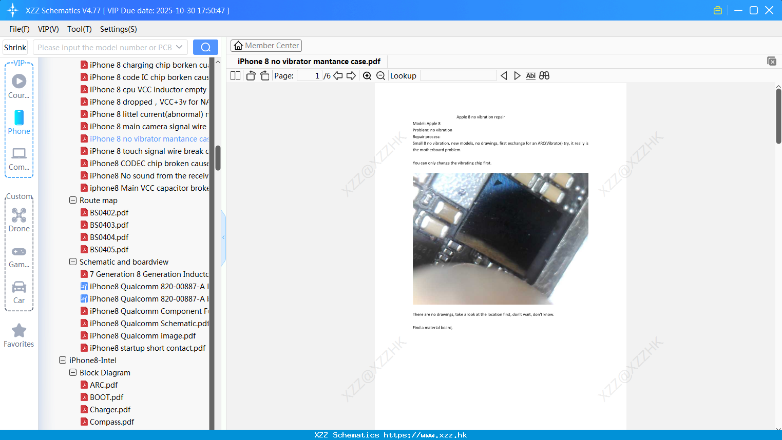Click the search magnifier button

click(205, 47)
